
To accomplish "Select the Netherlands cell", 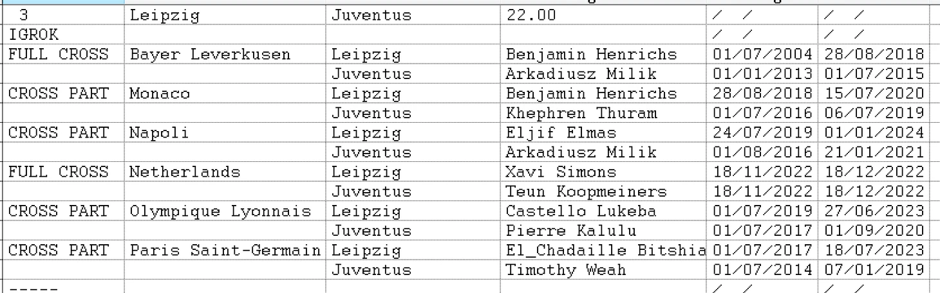I will (225, 172).
